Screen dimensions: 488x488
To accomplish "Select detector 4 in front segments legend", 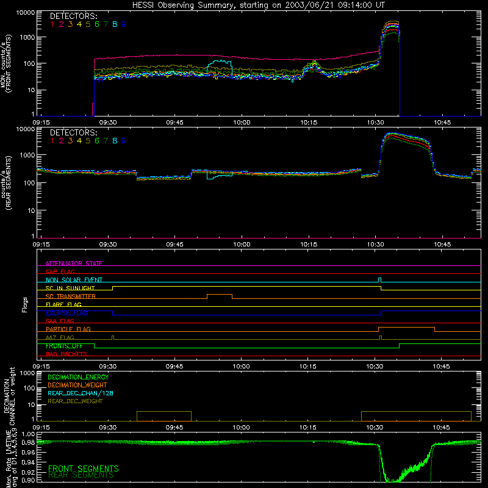I will click(x=79, y=24).
